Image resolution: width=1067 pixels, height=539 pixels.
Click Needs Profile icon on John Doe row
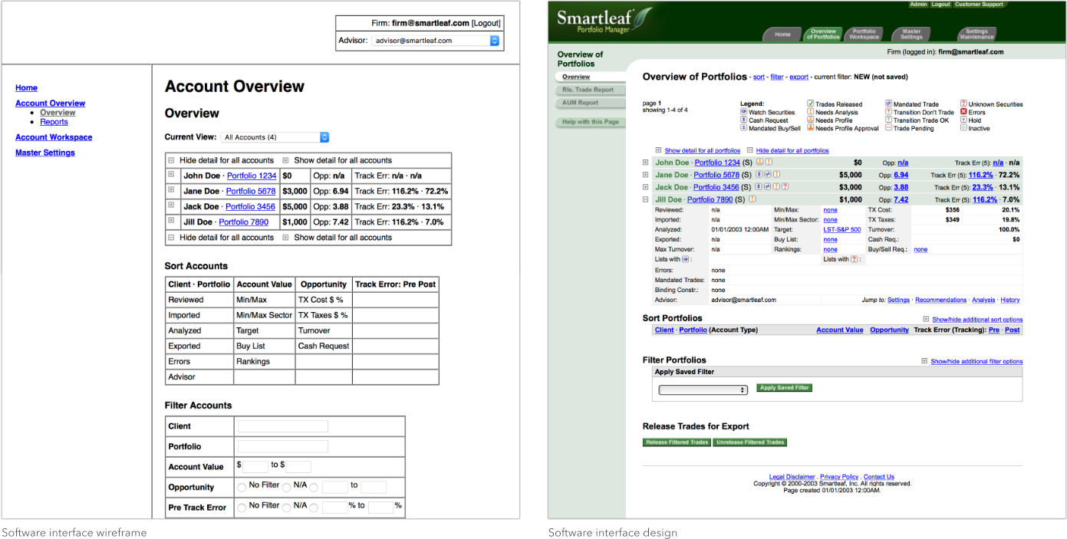(759, 162)
